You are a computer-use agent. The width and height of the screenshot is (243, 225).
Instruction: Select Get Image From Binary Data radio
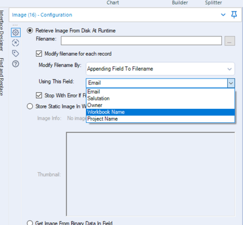[x=30, y=223]
